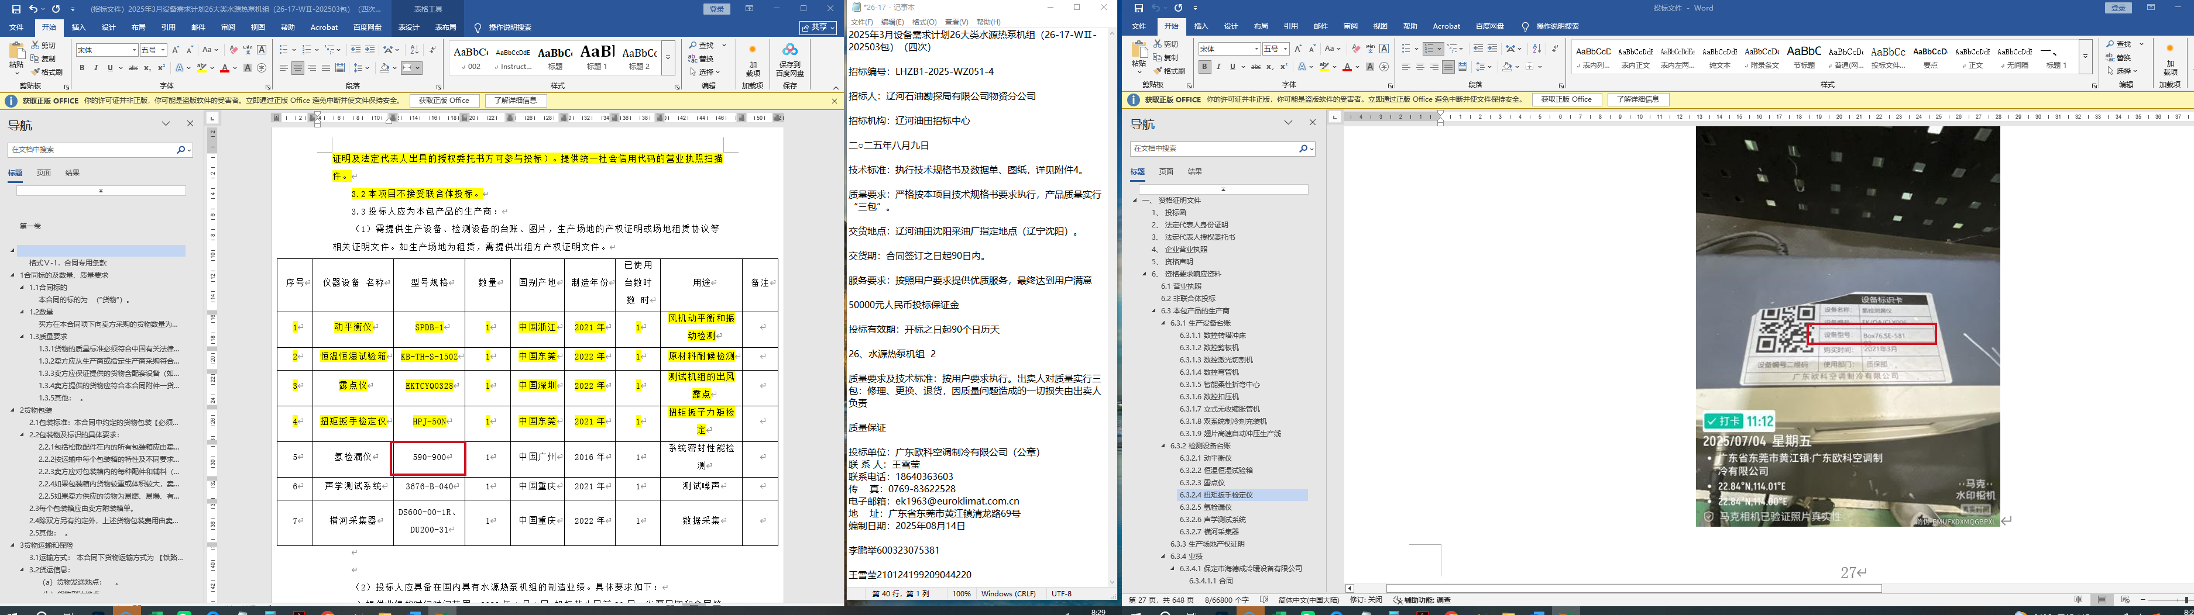The width and height of the screenshot is (2194, 615).
Task: Open 共享 share dropdown in left Word
Action: pyautogui.click(x=819, y=27)
